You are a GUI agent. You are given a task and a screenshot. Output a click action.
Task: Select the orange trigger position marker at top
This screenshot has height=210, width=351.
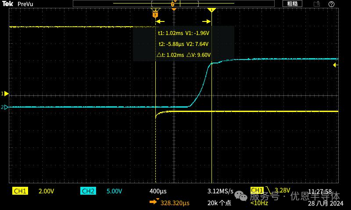[x=174, y=9]
